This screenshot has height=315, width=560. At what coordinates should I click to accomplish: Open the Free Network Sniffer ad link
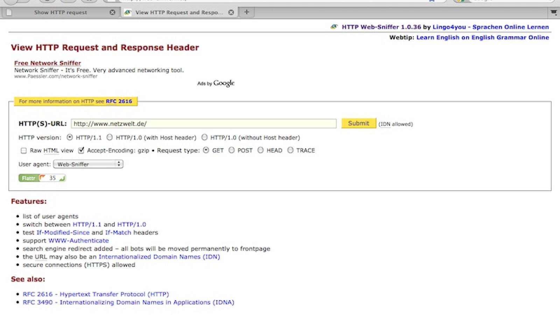tap(48, 63)
